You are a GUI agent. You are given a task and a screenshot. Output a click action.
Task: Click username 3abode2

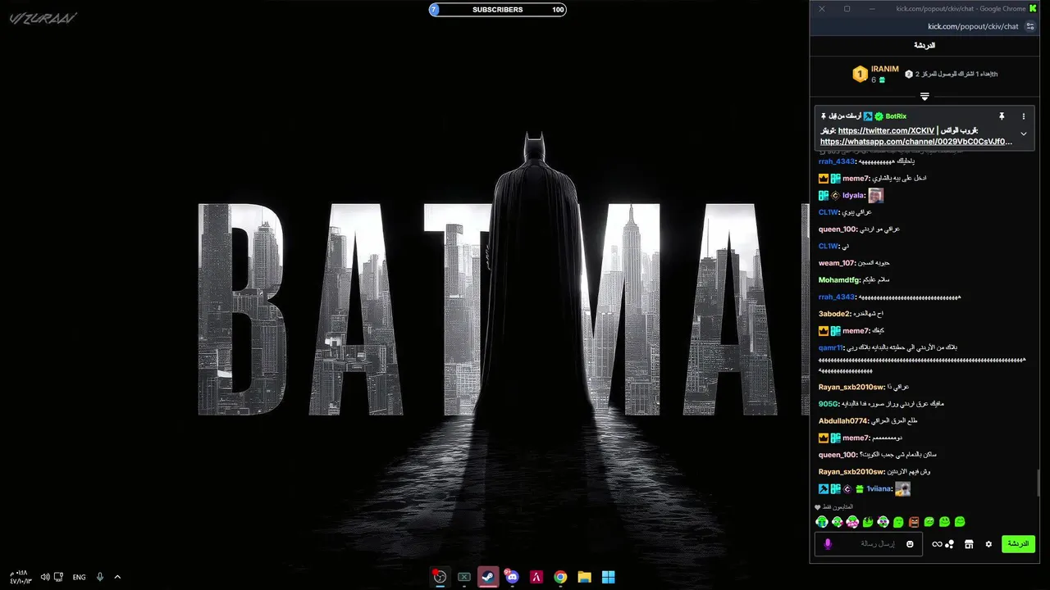[x=834, y=314]
